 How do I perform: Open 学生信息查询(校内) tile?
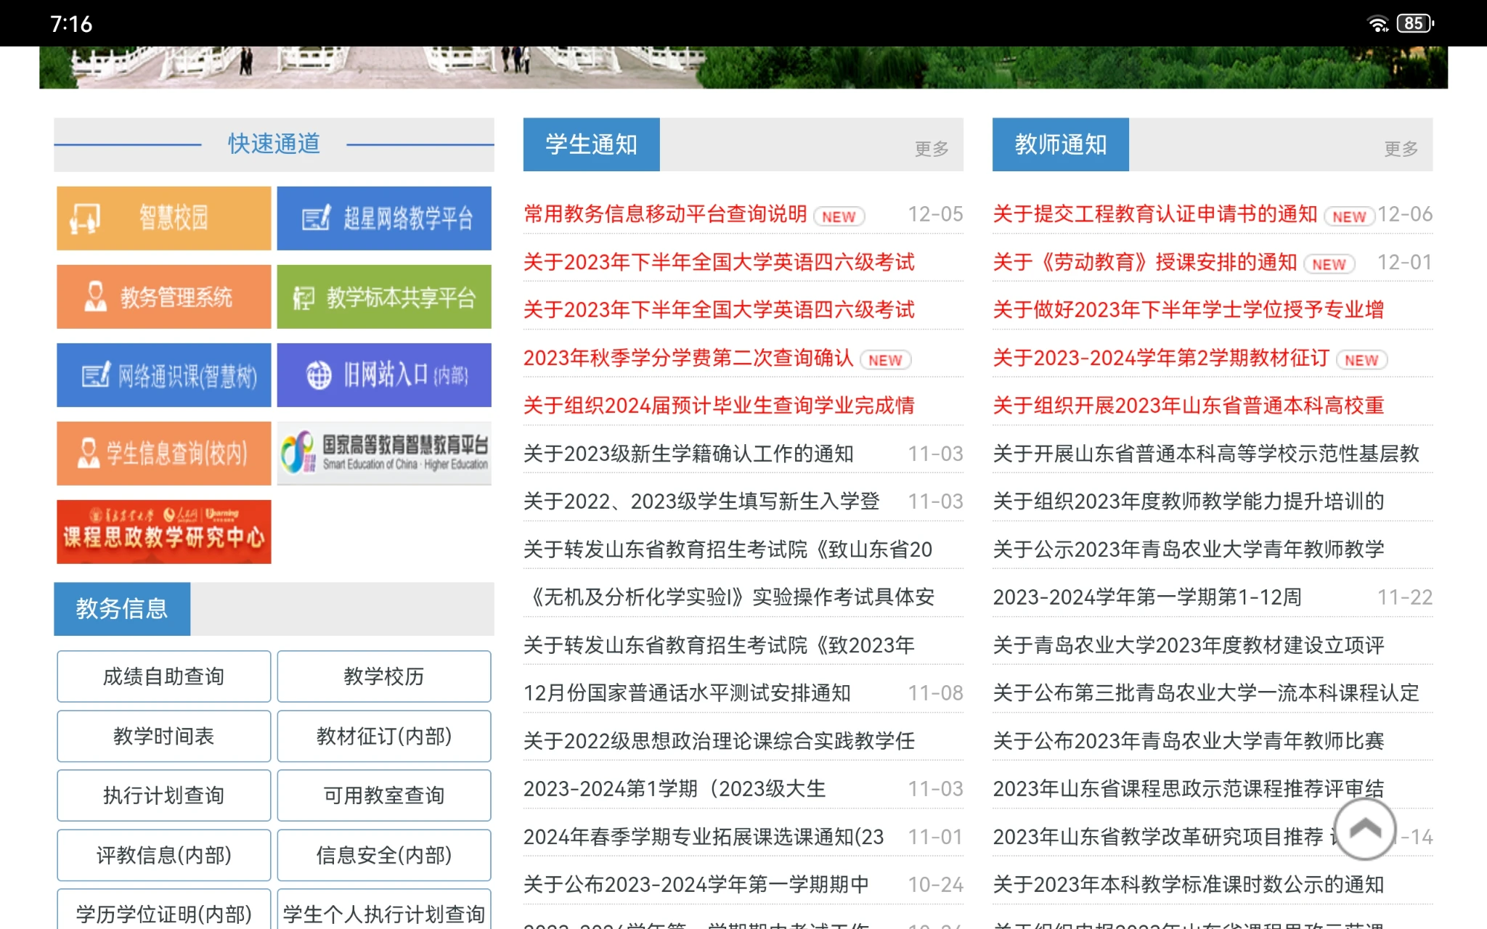(x=163, y=453)
